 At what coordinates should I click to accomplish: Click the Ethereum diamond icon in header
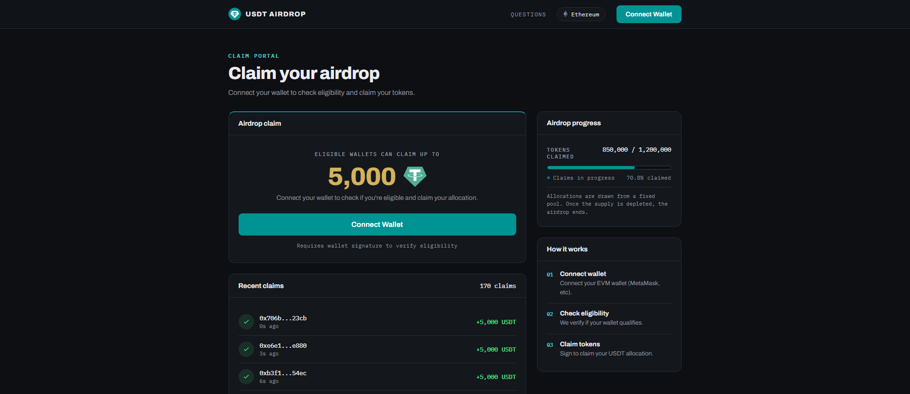[565, 14]
